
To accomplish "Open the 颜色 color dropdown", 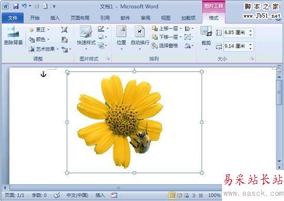I will (39, 39).
